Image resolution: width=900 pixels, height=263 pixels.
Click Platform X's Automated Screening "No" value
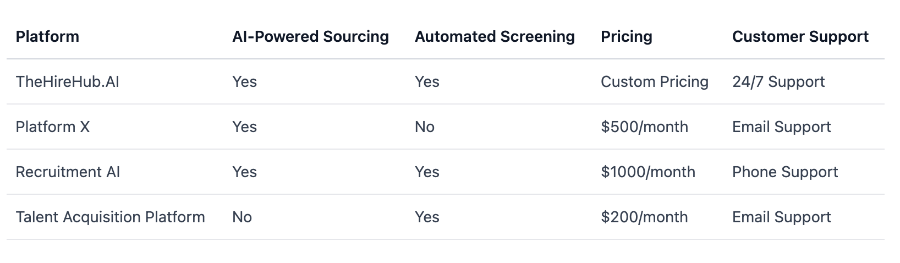pos(424,127)
